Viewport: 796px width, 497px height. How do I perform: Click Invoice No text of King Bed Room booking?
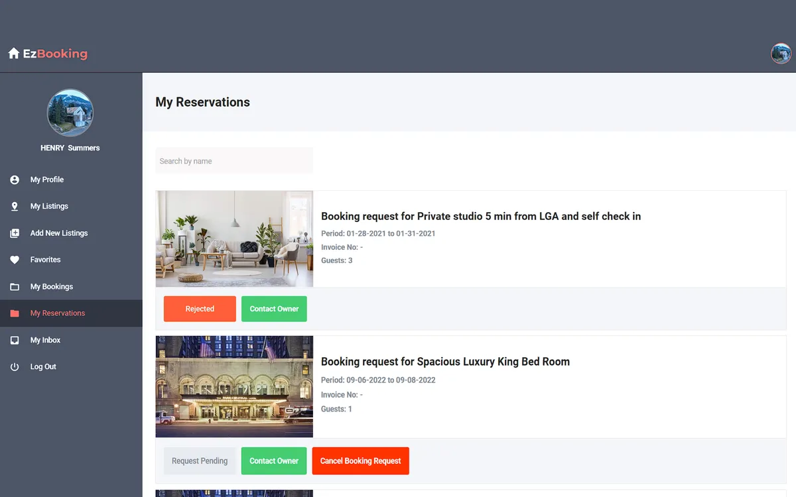tap(342, 395)
